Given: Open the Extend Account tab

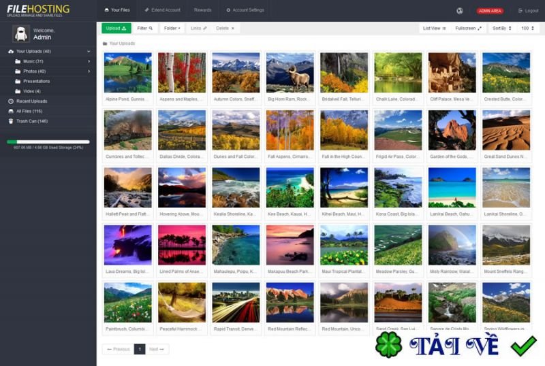Looking at the screenshot, I should 163,10.
